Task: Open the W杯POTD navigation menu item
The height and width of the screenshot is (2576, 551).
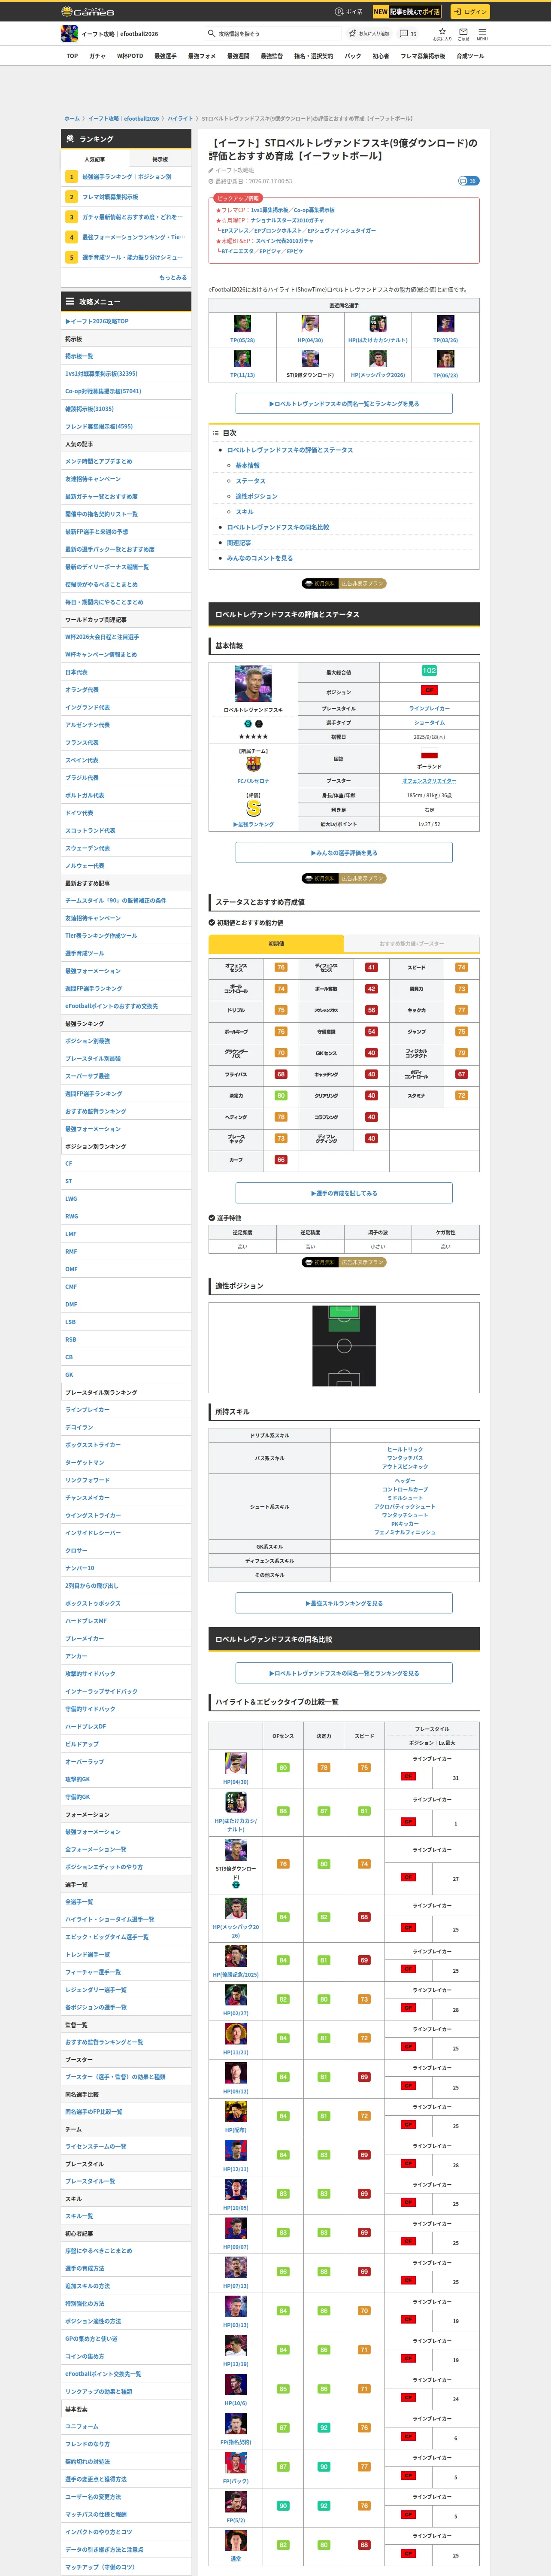Action: click(130, 56)
